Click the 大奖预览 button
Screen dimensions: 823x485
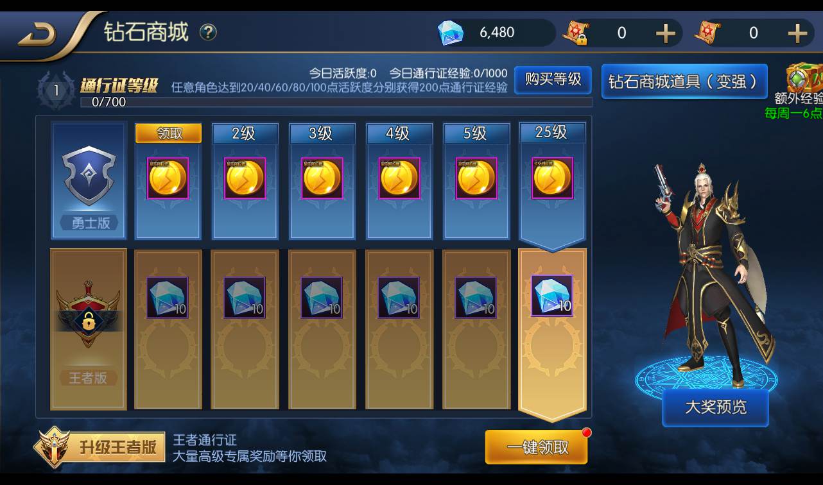(715, 407)
